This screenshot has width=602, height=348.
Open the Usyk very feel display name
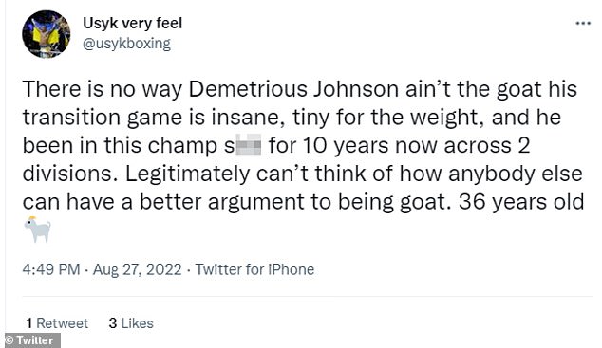tap(132, 24)
